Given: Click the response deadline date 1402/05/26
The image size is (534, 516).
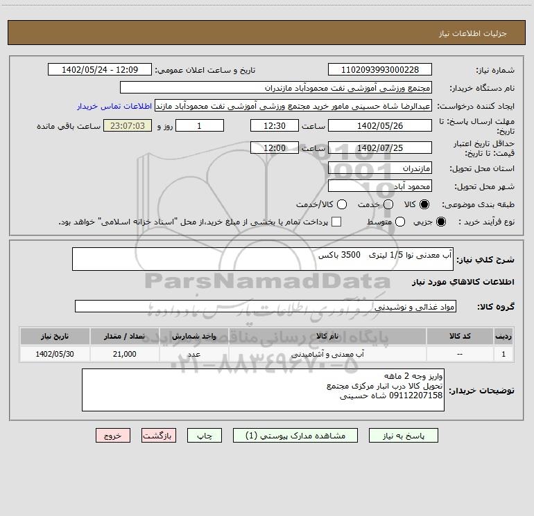Looking at the screenshot, I should 380,125.
